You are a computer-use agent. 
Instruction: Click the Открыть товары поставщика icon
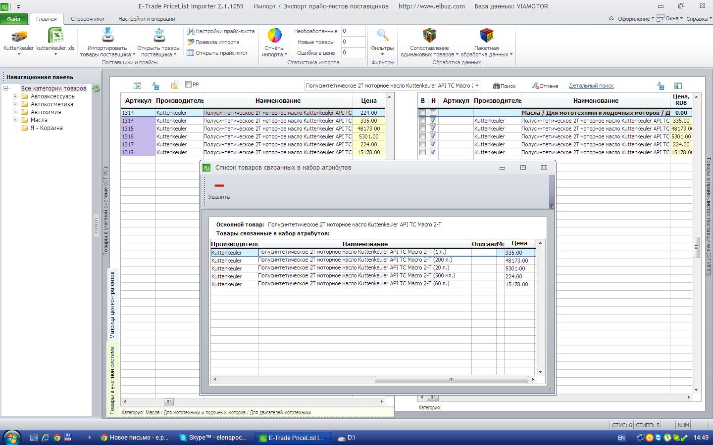(159, 35)
